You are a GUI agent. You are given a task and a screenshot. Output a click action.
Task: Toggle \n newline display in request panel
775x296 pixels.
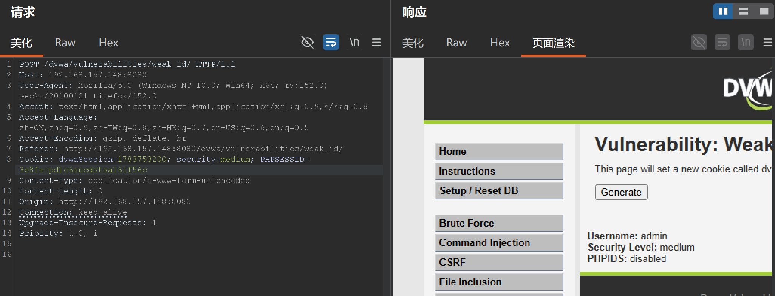pyautogui.click(x=354, y=42)
